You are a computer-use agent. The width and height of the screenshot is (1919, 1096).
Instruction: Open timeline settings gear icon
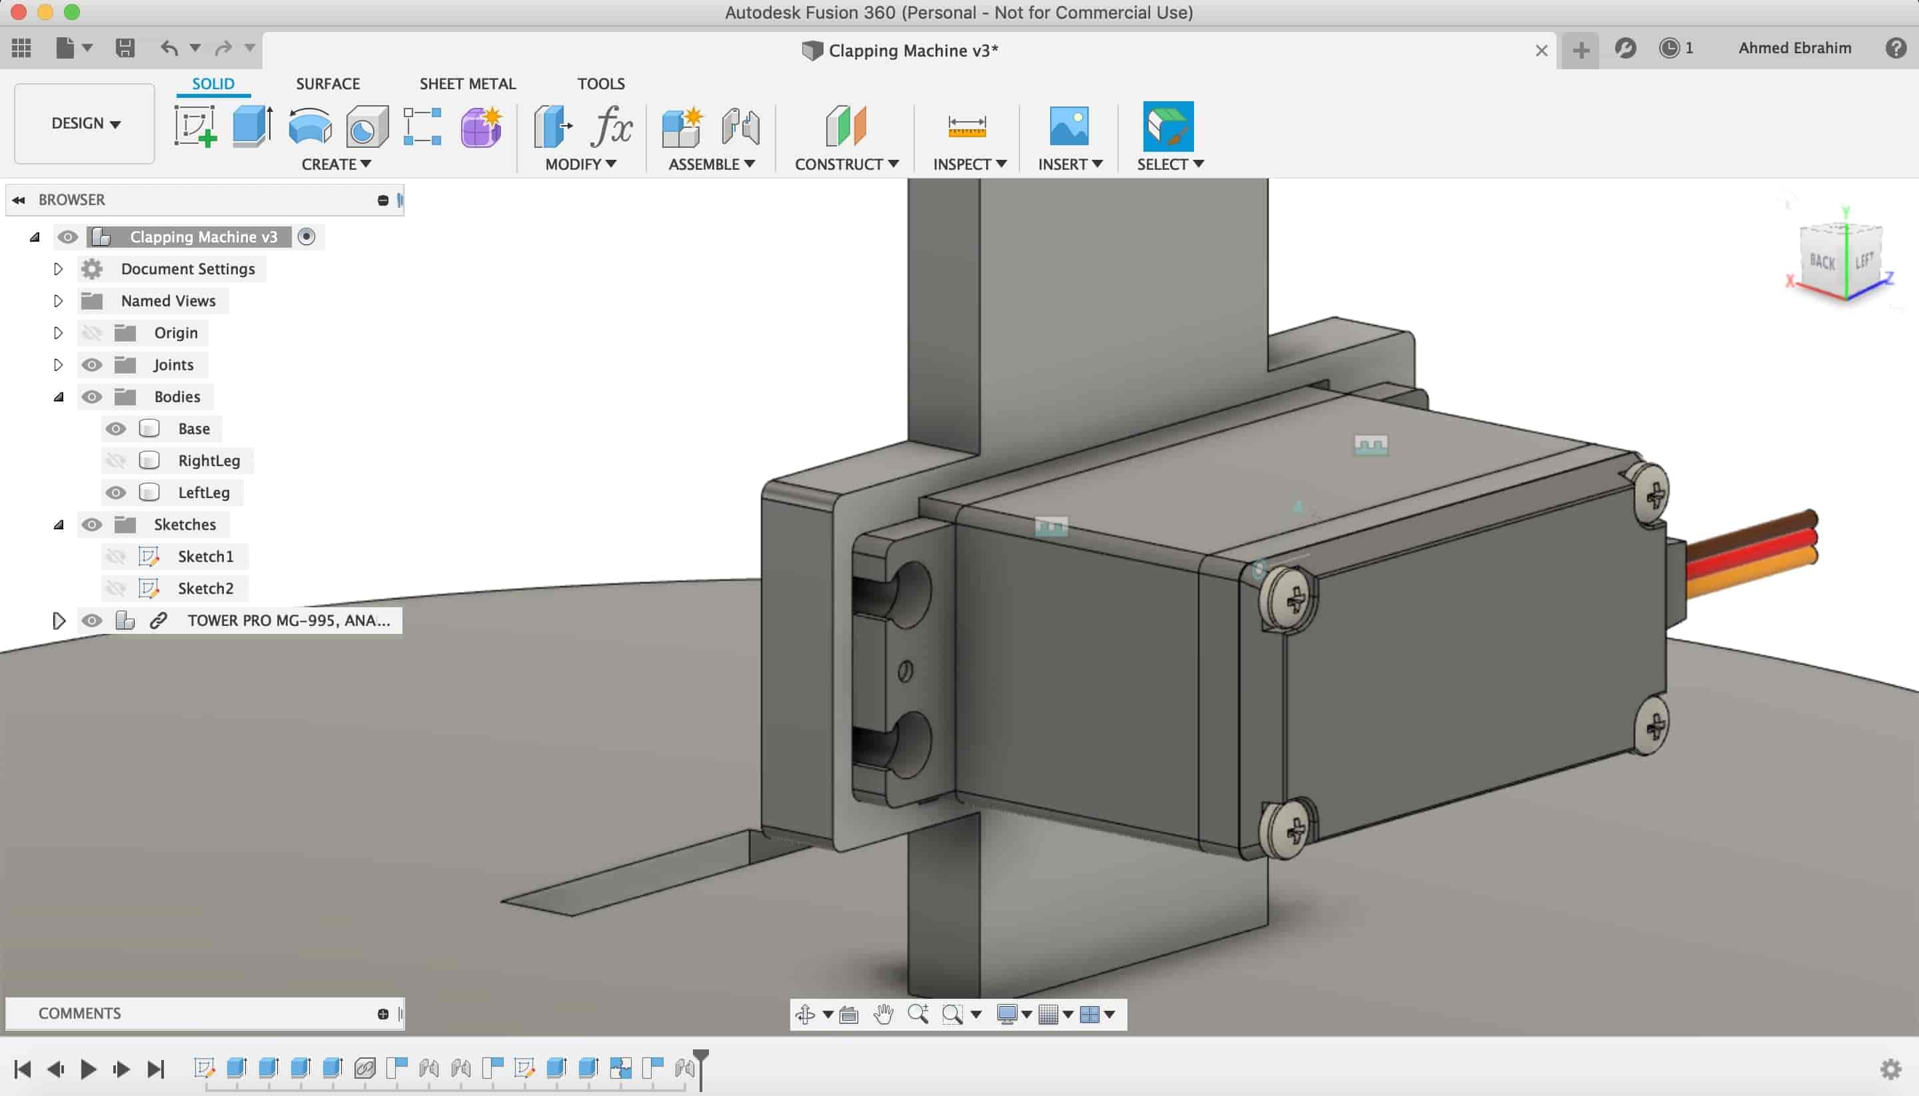coord(1890,1069)
